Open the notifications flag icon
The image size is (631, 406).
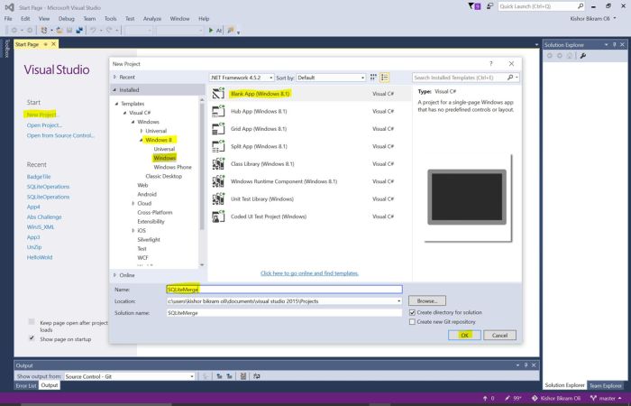pyautogui.click(x=474, y=6)
